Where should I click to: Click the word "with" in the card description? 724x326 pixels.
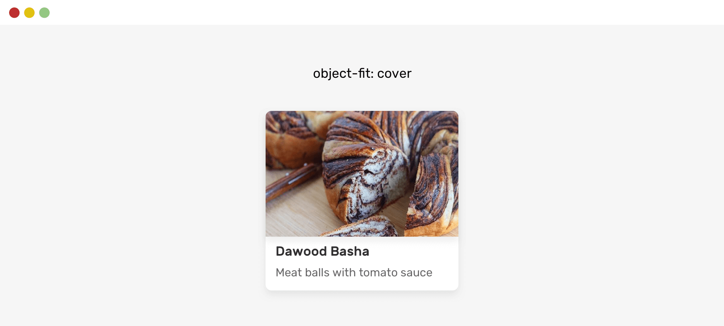point(344,272)
